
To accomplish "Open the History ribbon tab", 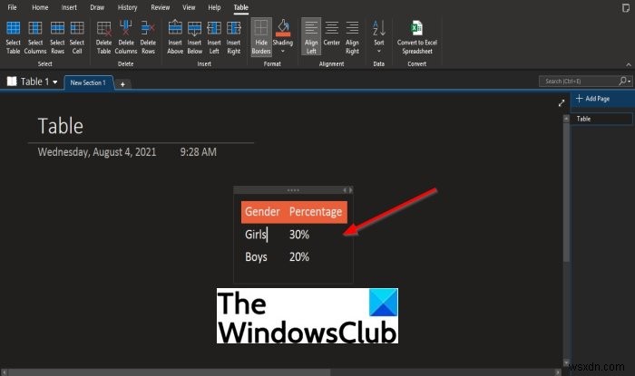I will pyautogui.click(x=127, y=7).
